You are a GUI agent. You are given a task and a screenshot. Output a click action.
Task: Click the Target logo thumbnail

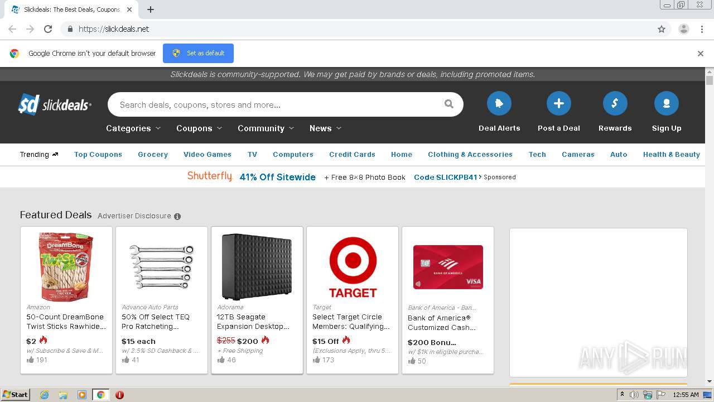[353, 267]
